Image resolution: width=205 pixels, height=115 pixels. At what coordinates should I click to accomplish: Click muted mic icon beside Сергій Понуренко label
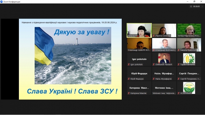coord(179,79)
